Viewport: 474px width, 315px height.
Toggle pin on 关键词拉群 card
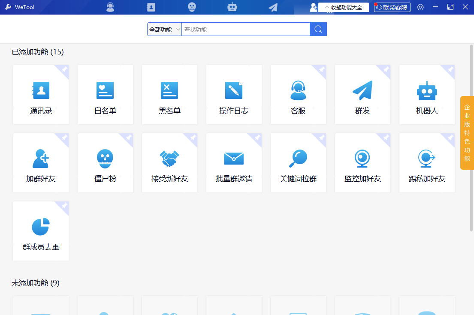click(x=322, y=138)
